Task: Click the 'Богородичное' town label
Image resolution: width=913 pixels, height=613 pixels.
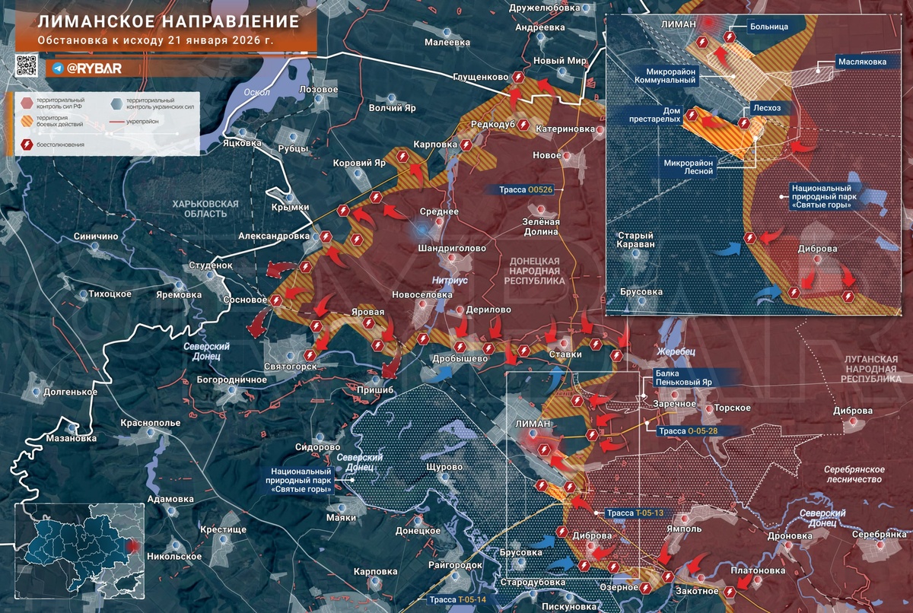Action: click(x=231, y=379)
